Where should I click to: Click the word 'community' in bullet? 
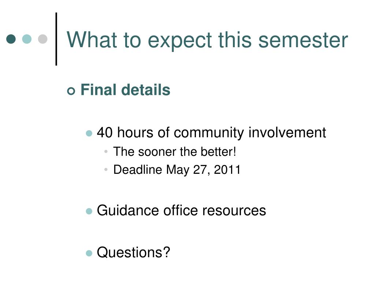tap(209, 133)
